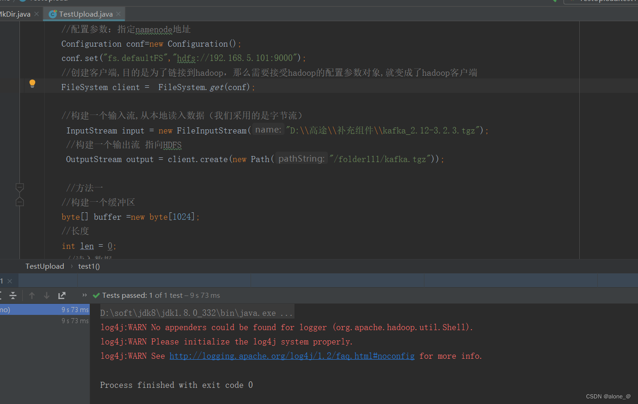The width and height of the screenshot is (638, 404).
Task: Click the test1() breadcrumb
Action: pyautogui.click(x=89, y=266)
